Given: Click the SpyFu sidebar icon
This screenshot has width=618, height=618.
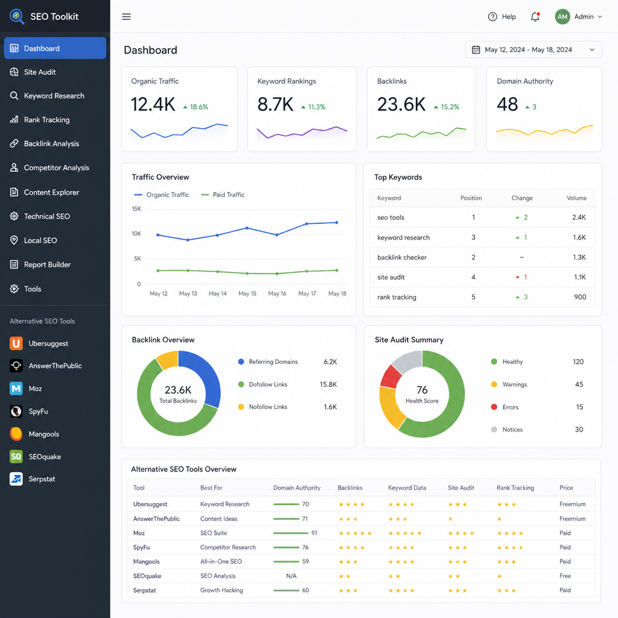Looking at the screenshot, I should click(16, 411).
